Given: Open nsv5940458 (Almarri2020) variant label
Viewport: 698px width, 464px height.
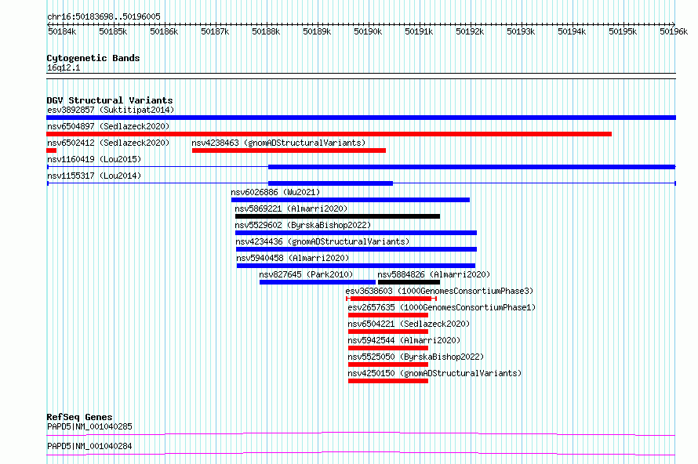Looking at the screenshot, I should pyautogui.click(x=293, y=258).
